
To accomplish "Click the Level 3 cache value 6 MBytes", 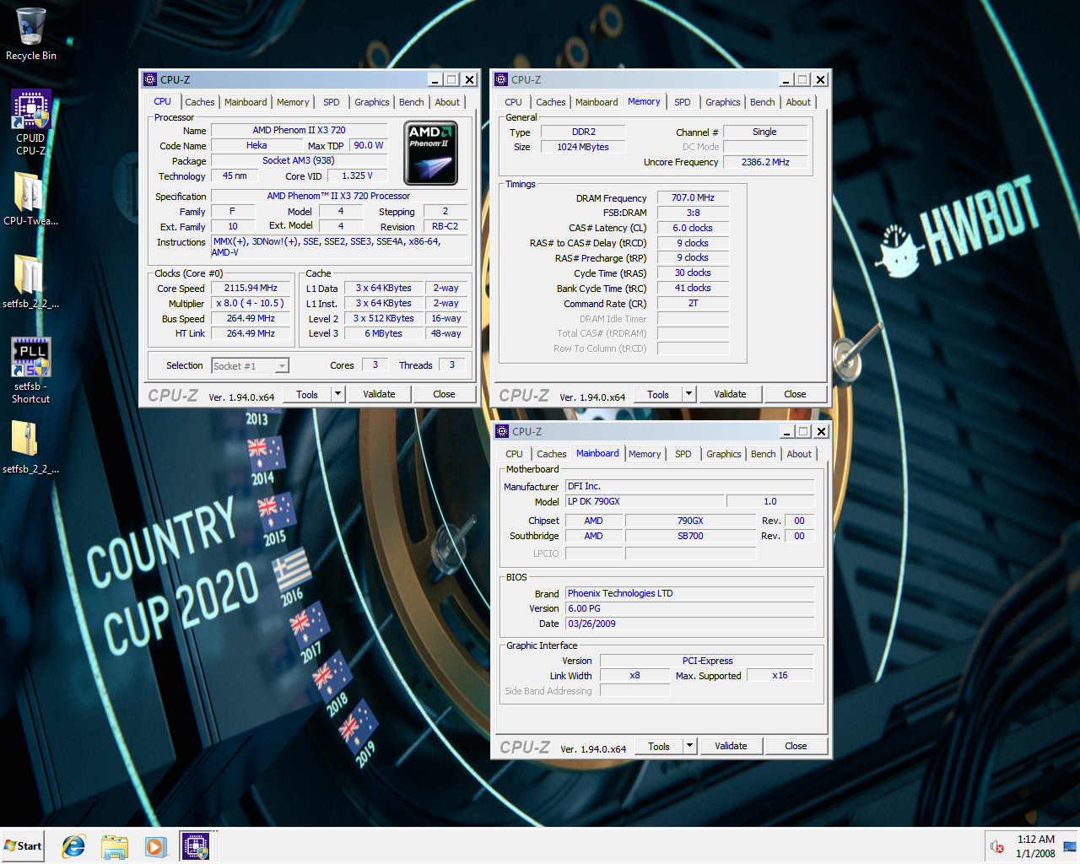I will (383, 333).
